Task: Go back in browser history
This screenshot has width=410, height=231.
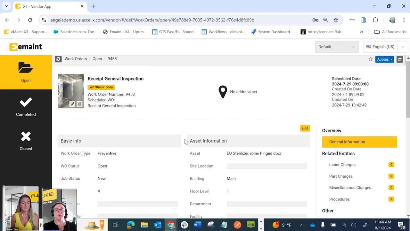Action: tap(7, 20)
